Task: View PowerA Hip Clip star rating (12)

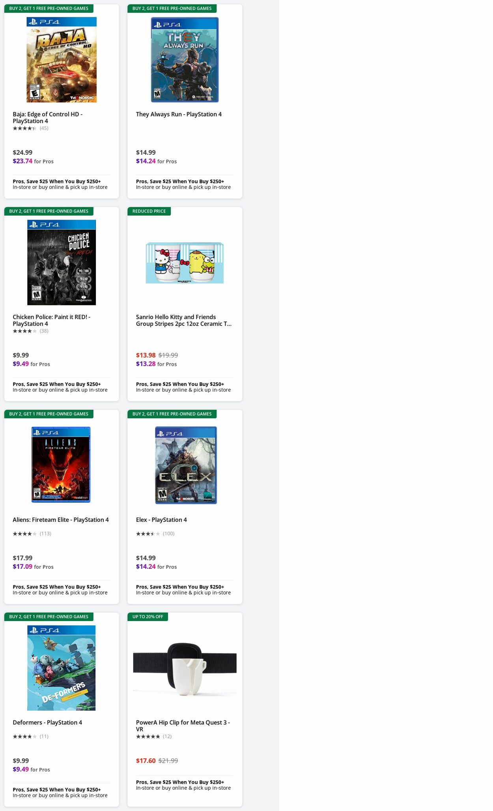Action: (154, 736)
